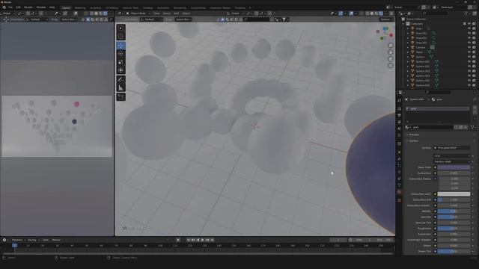Click the Blender logo menu icon
The image size is (479, 269).
click(4, 7)
